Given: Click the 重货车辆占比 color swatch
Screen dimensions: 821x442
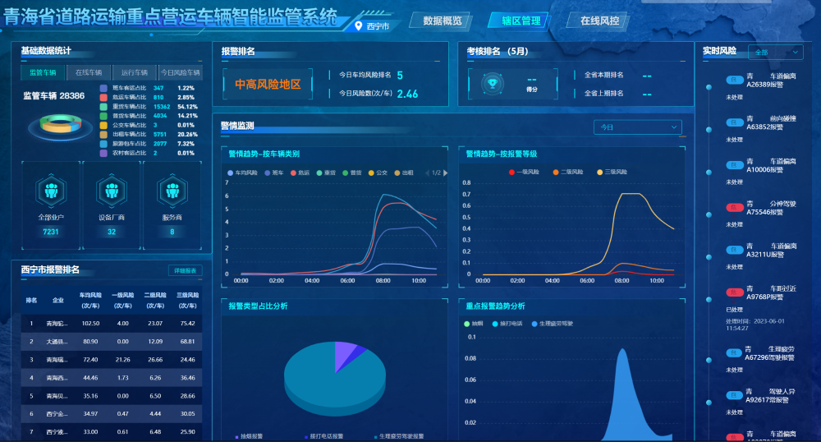Looking at the screenshot, I should [103, 106].
